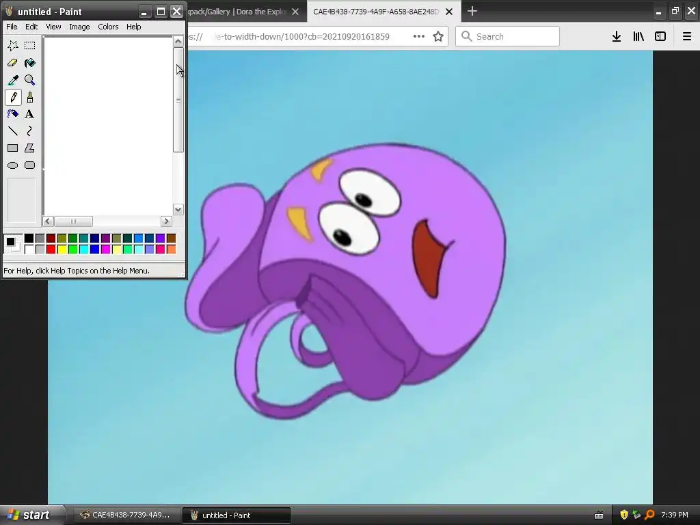This screenshot has width=700, height=525.
Task: Close the CAE4B438 browser tab
Action: (449, 12)
